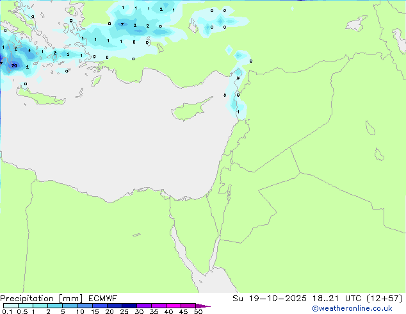Click the '4' precipitation value on the map
The height and width of the screenshot is (314, 406).
(x=29, y=50)
